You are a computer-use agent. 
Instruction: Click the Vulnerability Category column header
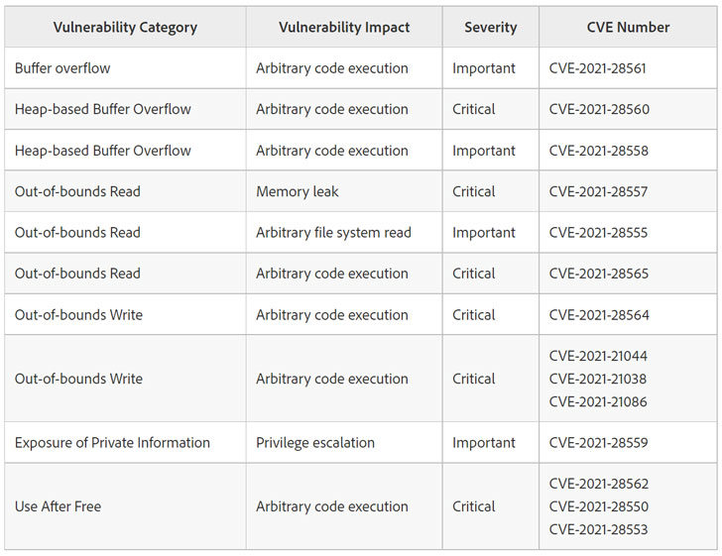(124, 28)
